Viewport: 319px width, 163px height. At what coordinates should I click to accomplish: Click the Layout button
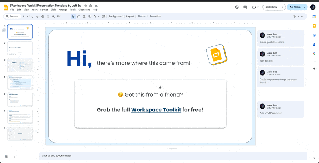click(130, 16)
